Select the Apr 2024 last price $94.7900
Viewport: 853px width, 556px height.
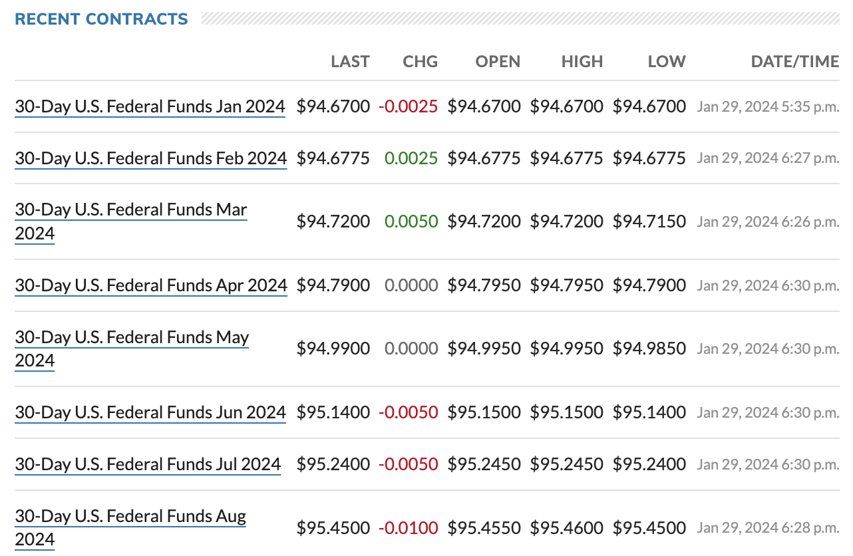(333, 285)
